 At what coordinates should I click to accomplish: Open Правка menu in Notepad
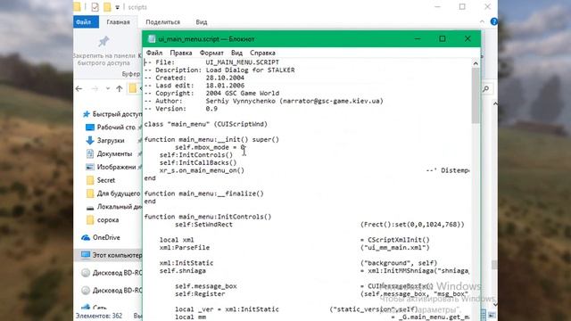pyautogui.click(x=181, y=53)
